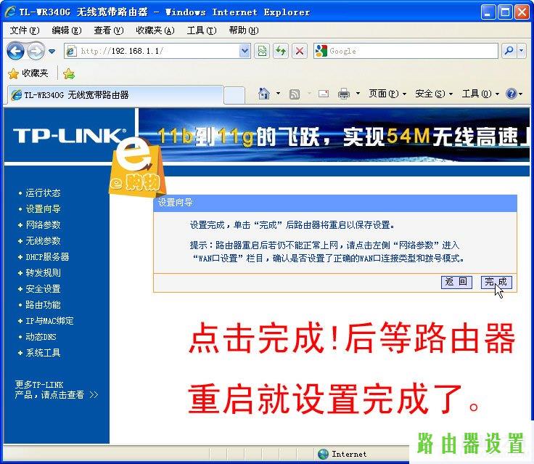The width and height of the screenshot is (534, 464).
Task: Click the Google search input field
Action: 410,51
